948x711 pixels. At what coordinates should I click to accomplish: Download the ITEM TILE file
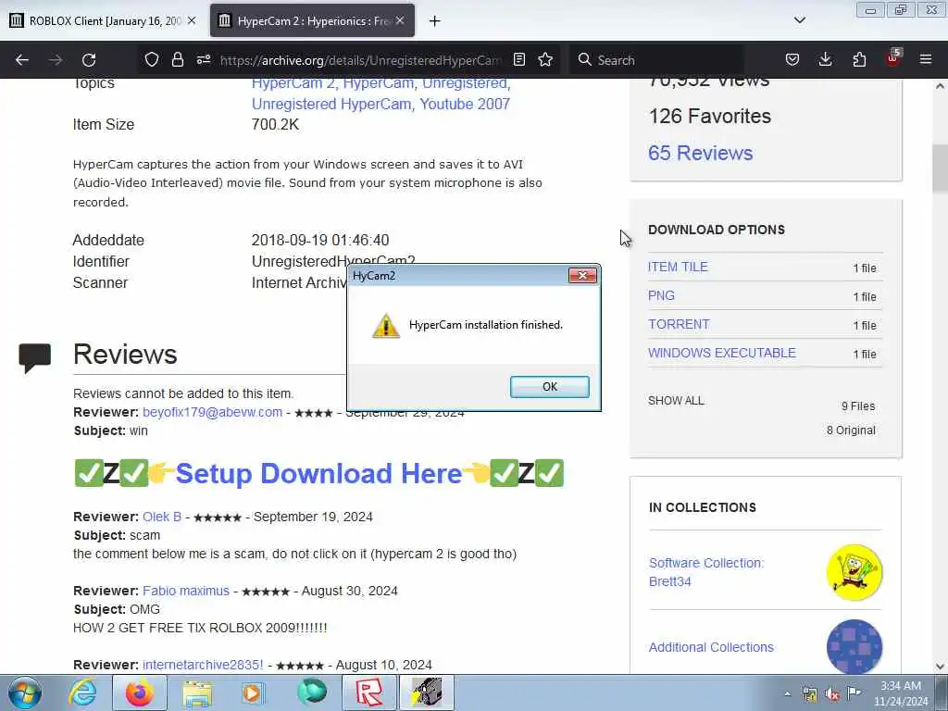click(x=678, y=268)
